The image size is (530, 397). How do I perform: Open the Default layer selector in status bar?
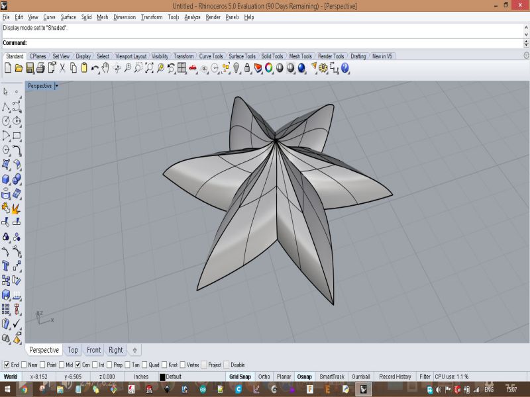coord(191,376)
